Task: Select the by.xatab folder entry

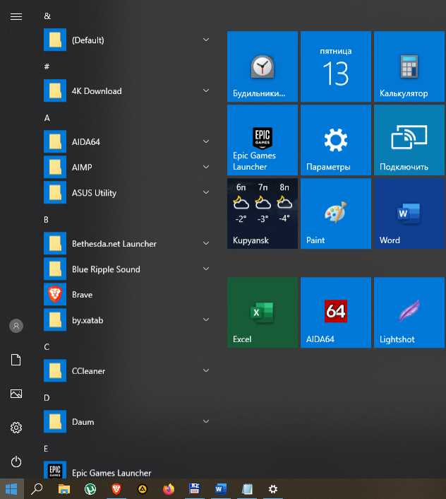Action: coord(127,320)
